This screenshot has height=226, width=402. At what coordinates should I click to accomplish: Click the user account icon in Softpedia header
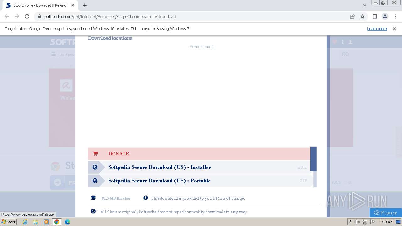(350, 42)
